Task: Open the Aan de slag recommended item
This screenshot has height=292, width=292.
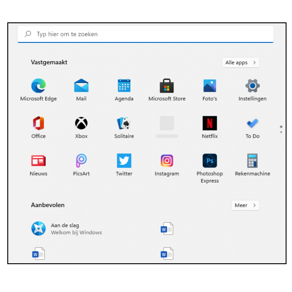Action: point(67,229)
